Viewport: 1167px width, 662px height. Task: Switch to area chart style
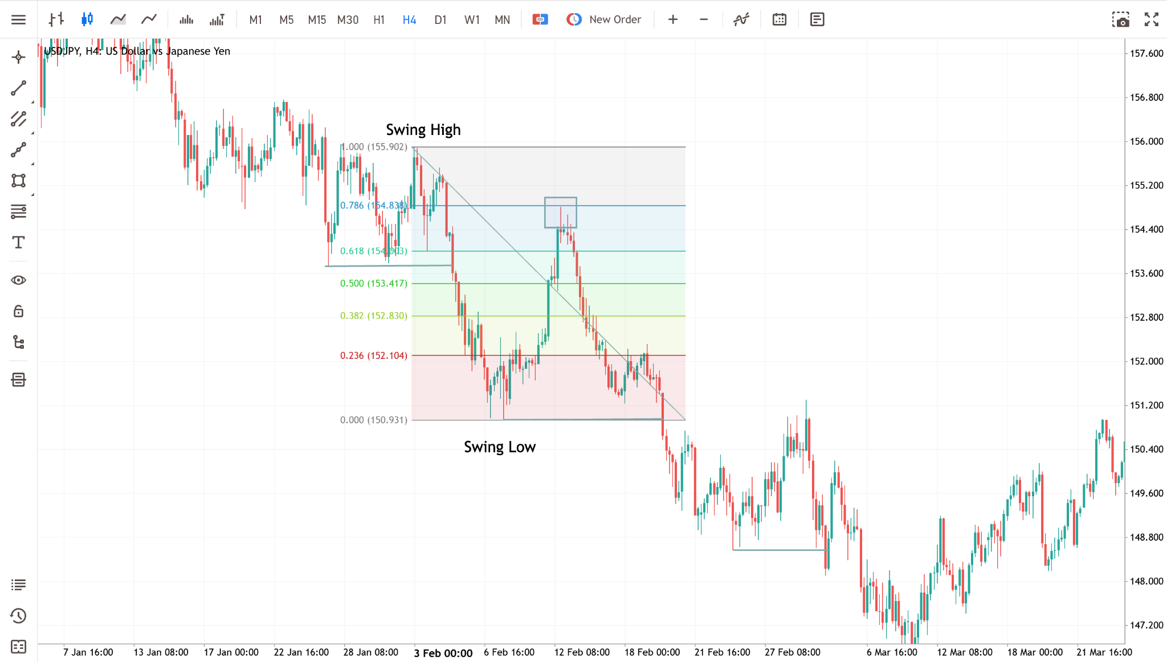(x=118, y=19)
